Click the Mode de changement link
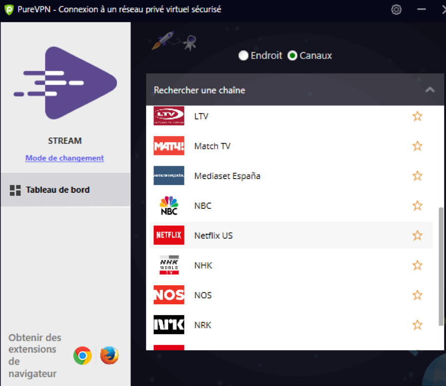Viewport: 446px width, 386px height. [65, 158]
